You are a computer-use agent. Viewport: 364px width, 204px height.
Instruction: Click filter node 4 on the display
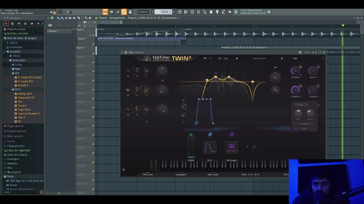(253, 82)
